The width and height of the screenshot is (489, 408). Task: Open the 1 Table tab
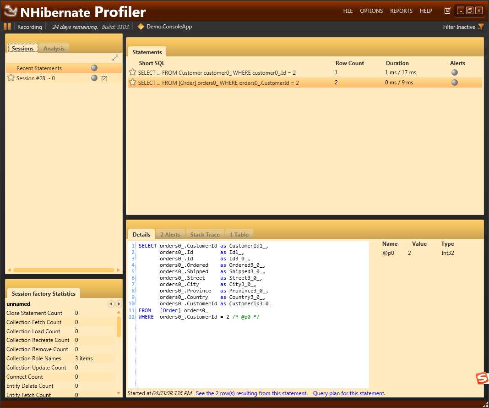(x=239, y=234)
